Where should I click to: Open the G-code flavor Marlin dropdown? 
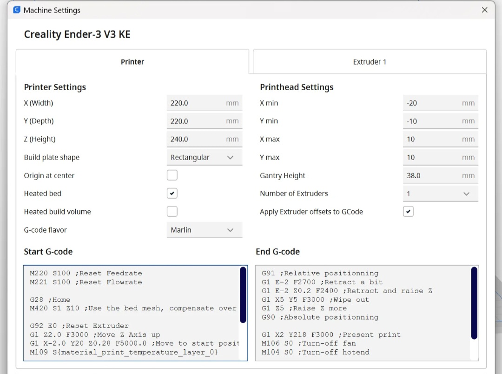(x=204, y=230)
